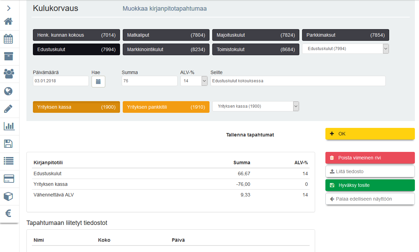Click the euro sign sidebar icon
Image resolution: width=419 pixels, height=252 pixels.
tap(9, 213)
